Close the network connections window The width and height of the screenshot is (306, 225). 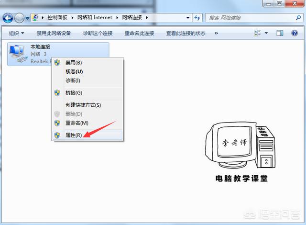pyautogui.click(x=295, y=3)
